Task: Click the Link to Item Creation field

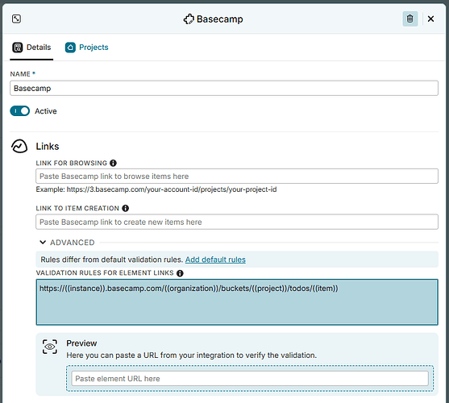Action: pyautogui.click(x=237, y=222)
